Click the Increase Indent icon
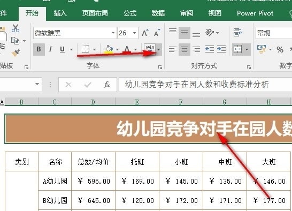Viewport: 292px width, 211px height. (221, 49)
